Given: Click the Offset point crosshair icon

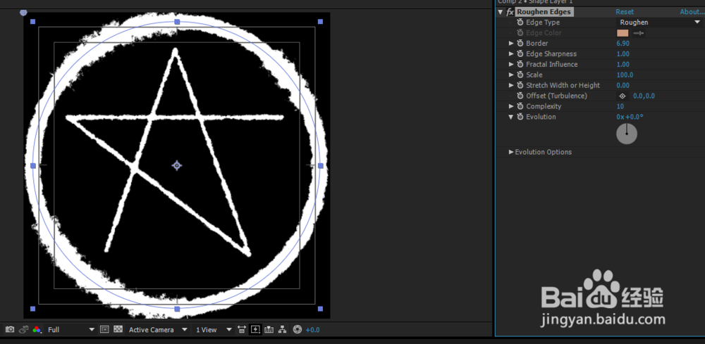Looking at the screenshot, I should [623, 96].
